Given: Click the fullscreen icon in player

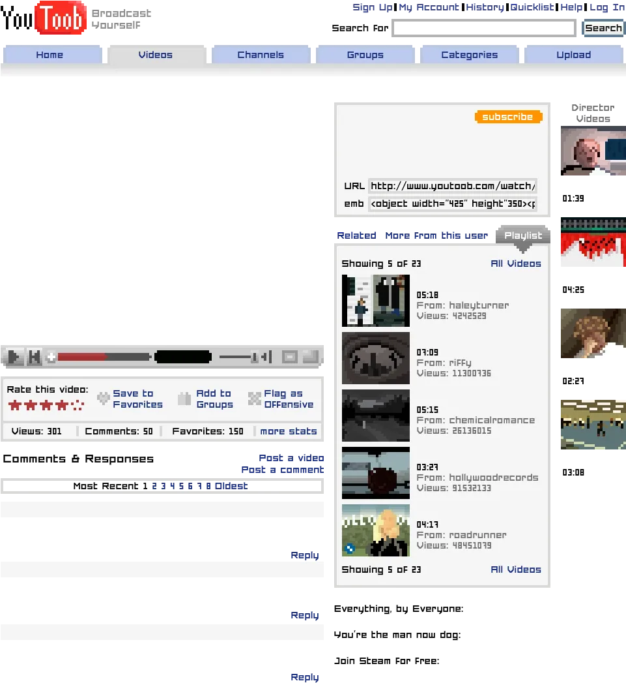Looking at the screenshot, I should tap(311, 357).
